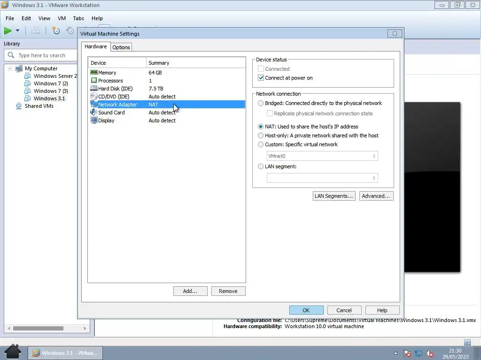Click the Device column header

point(117,63)
